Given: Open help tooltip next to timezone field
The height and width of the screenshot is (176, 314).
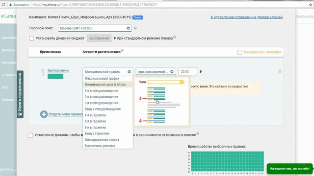Looking at the screenshot, I should point(135,28).
